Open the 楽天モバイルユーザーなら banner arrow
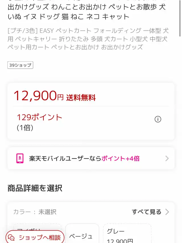182x243 pixels. (x=167, y=158)
